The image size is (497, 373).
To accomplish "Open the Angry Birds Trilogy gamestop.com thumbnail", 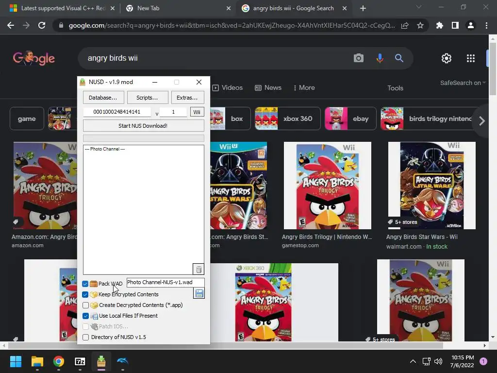I will [328, 186].
